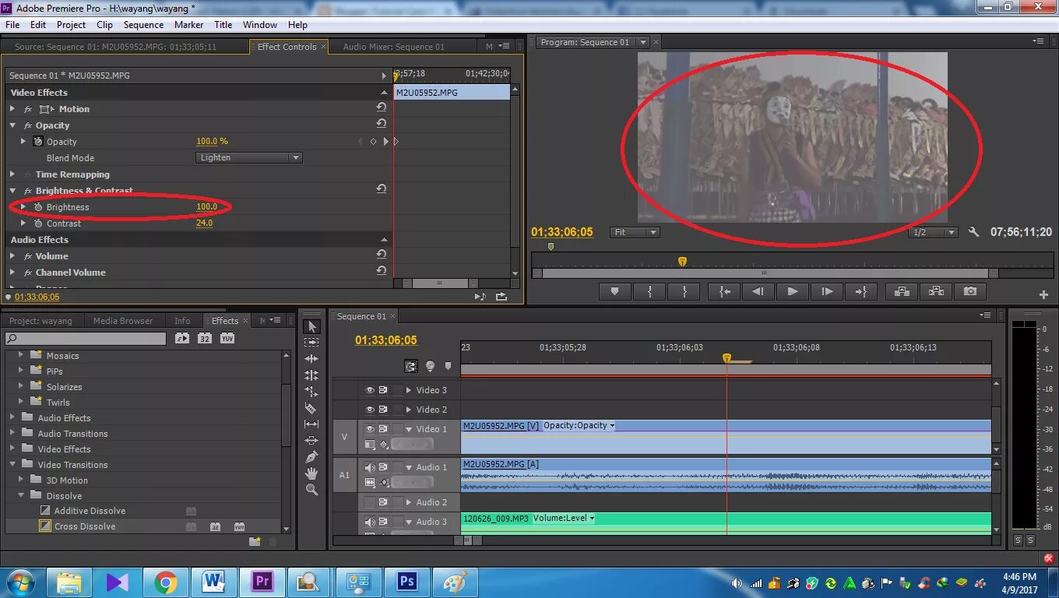Toggle Contrast animation stopwatch

click(x=38, y=223)
